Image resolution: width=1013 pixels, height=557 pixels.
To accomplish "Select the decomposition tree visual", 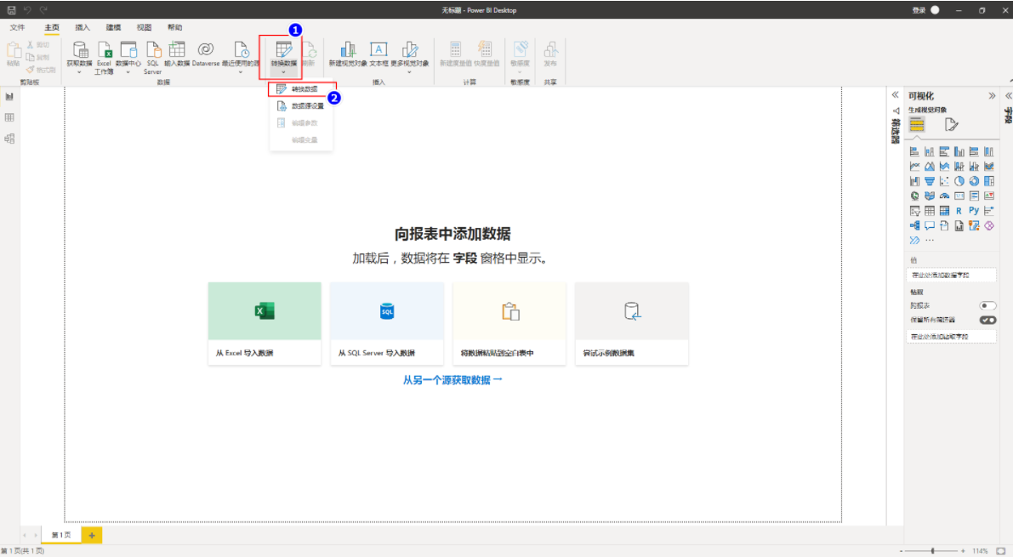I will pos(914,225).
